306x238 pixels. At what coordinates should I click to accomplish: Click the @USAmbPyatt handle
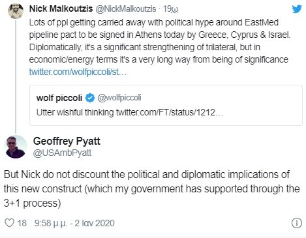pos(62,153)
